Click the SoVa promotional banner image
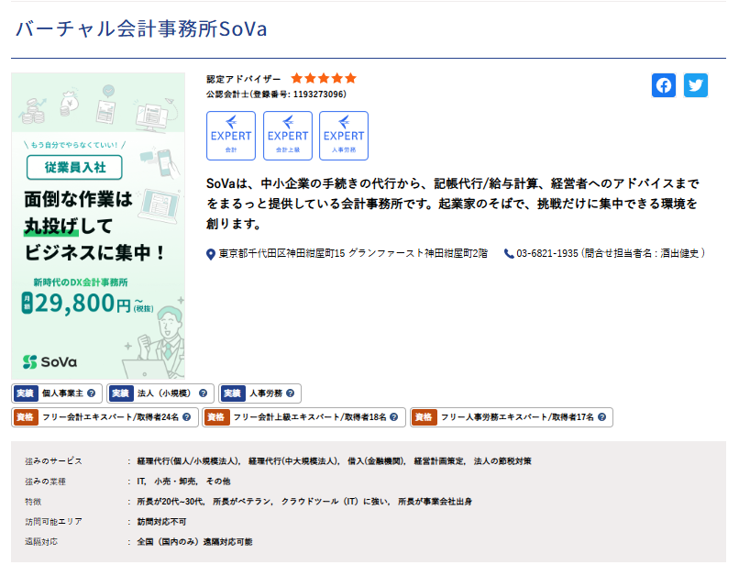Screen dimensions: 750x565 click(x=98, y=226)
